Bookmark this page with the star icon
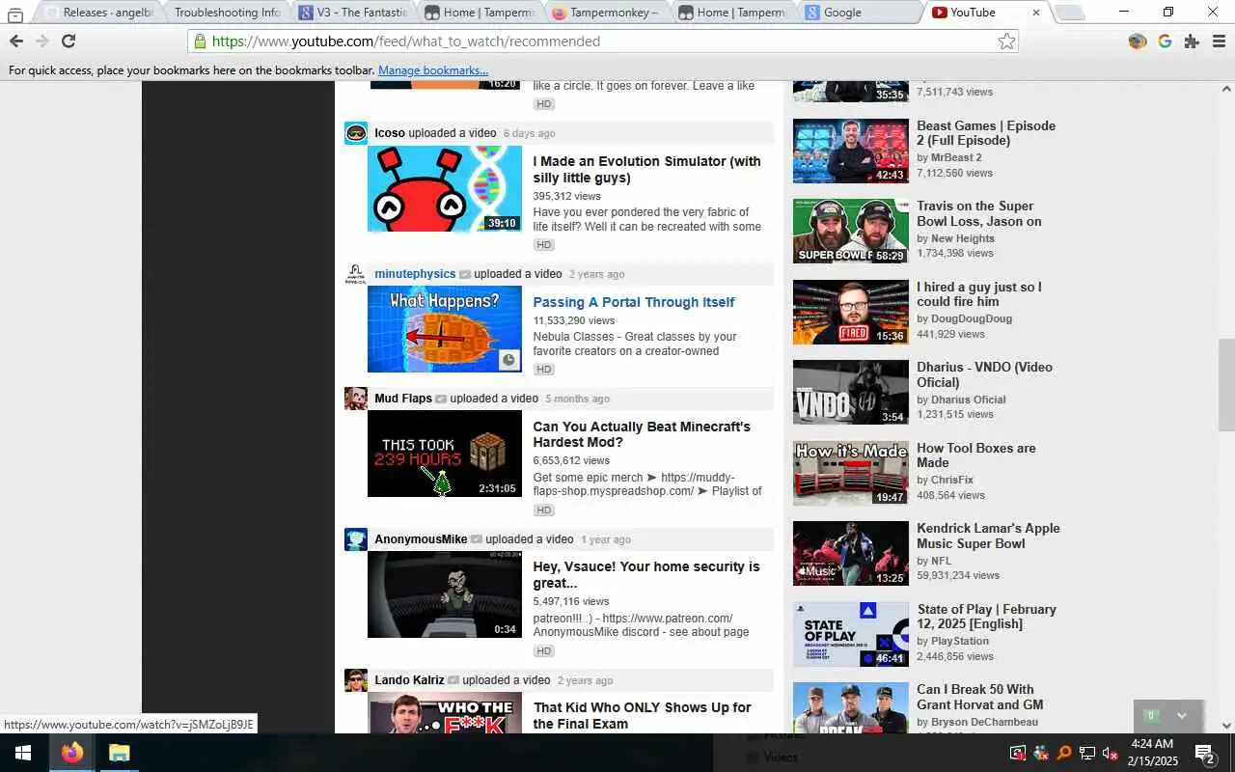 tap(1006, 41)
